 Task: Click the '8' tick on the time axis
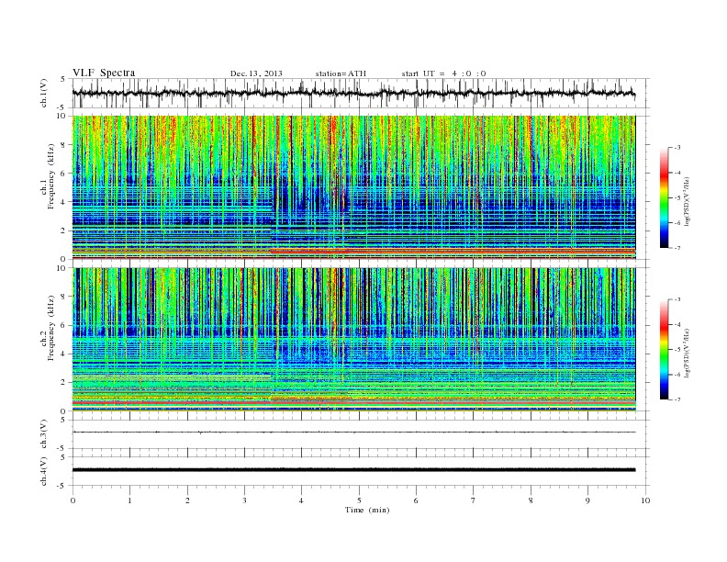(x=531, y=500)
